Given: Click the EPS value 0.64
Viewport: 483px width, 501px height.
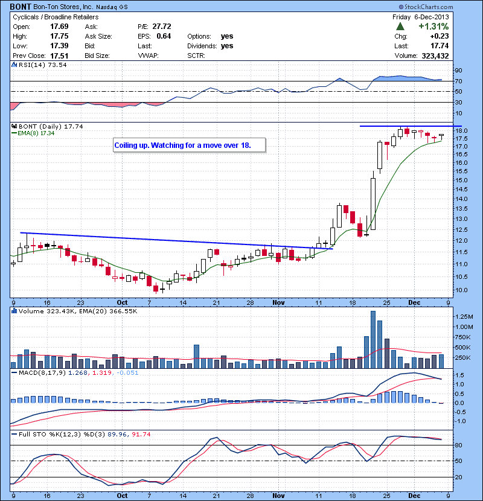Looking at the screenshot, I should pyautogui.click(x=164, y=36).
